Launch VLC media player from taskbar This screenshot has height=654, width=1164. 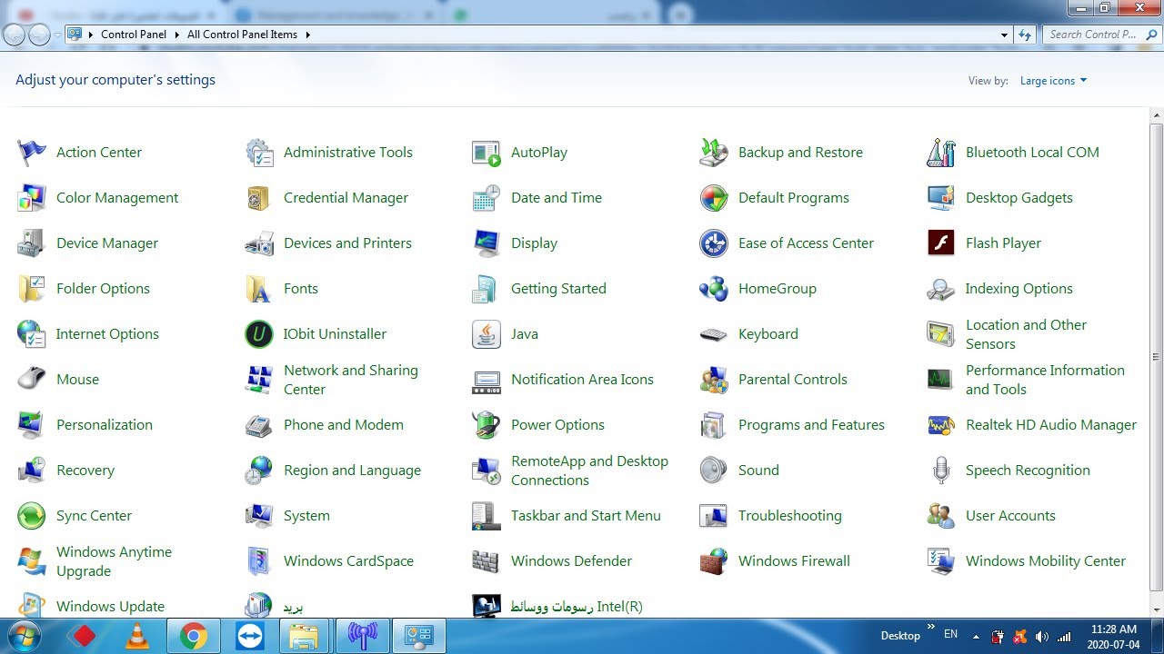137,636
